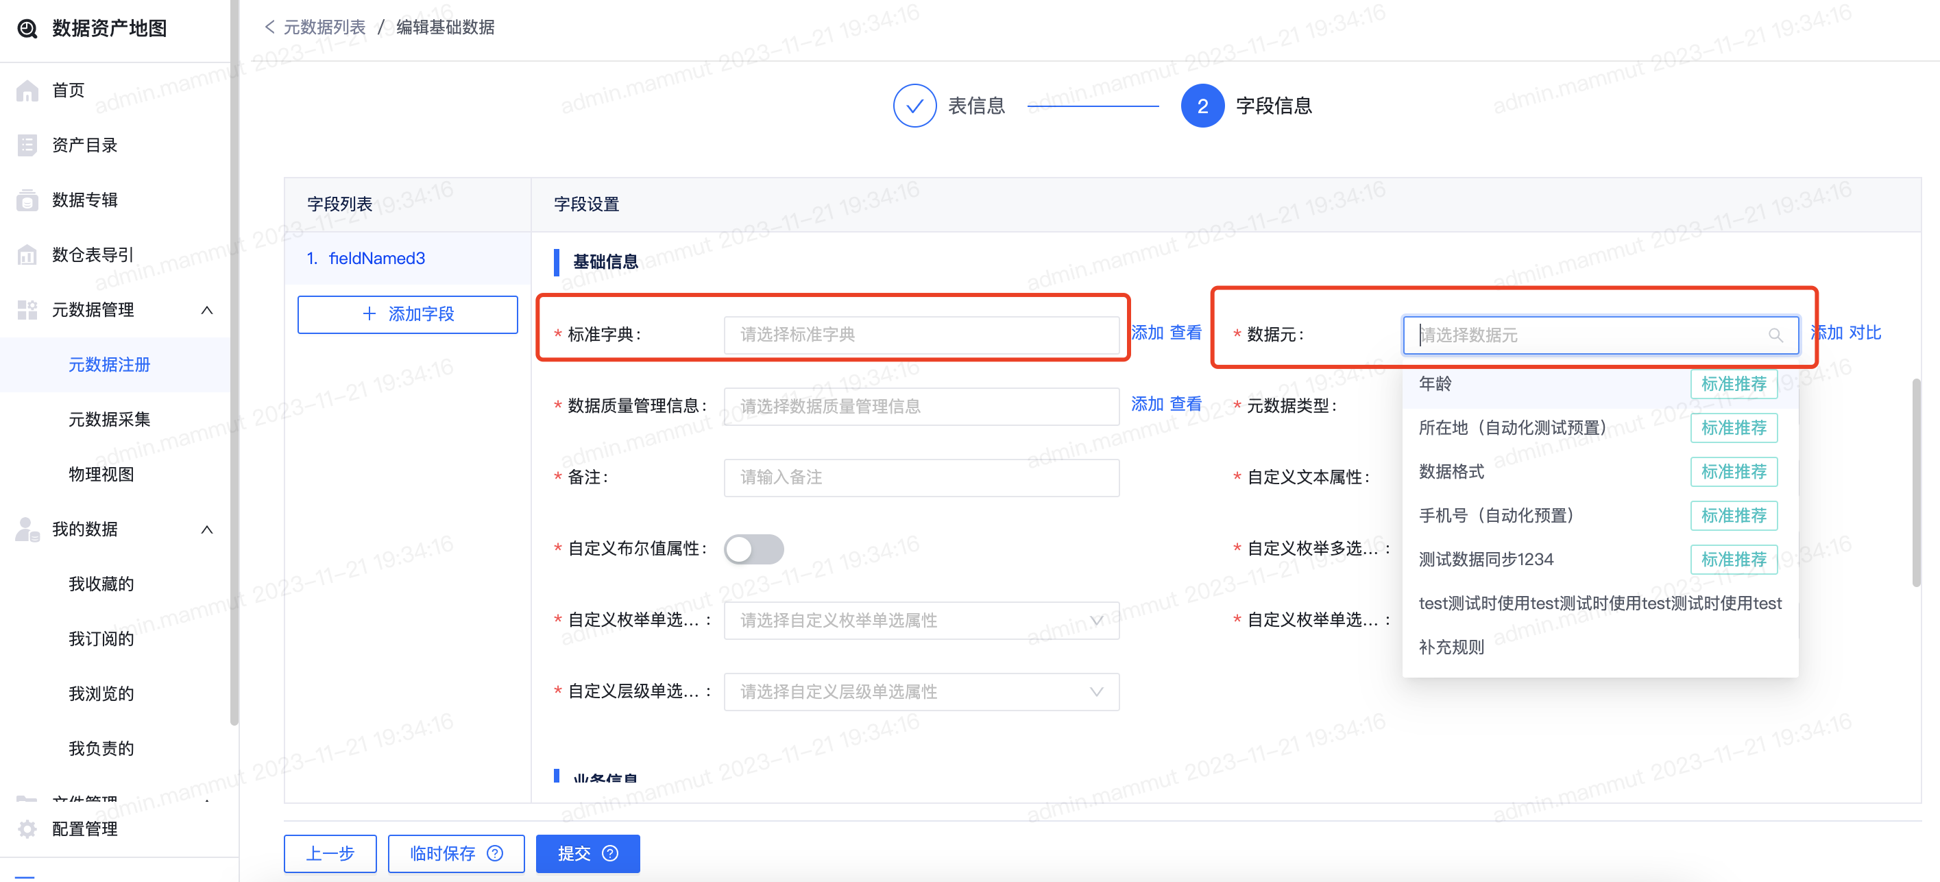
Task: Click the 表信息 step label
Action: click(976, 106)
